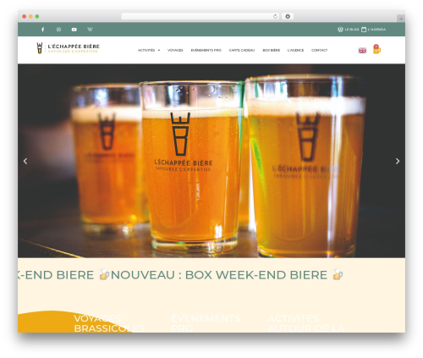
Task: Open Activités Autour de la heading
Action: click(306, 323)
